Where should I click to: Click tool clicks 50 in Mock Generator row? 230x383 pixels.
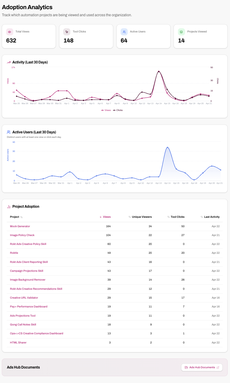tap(183, 226)
